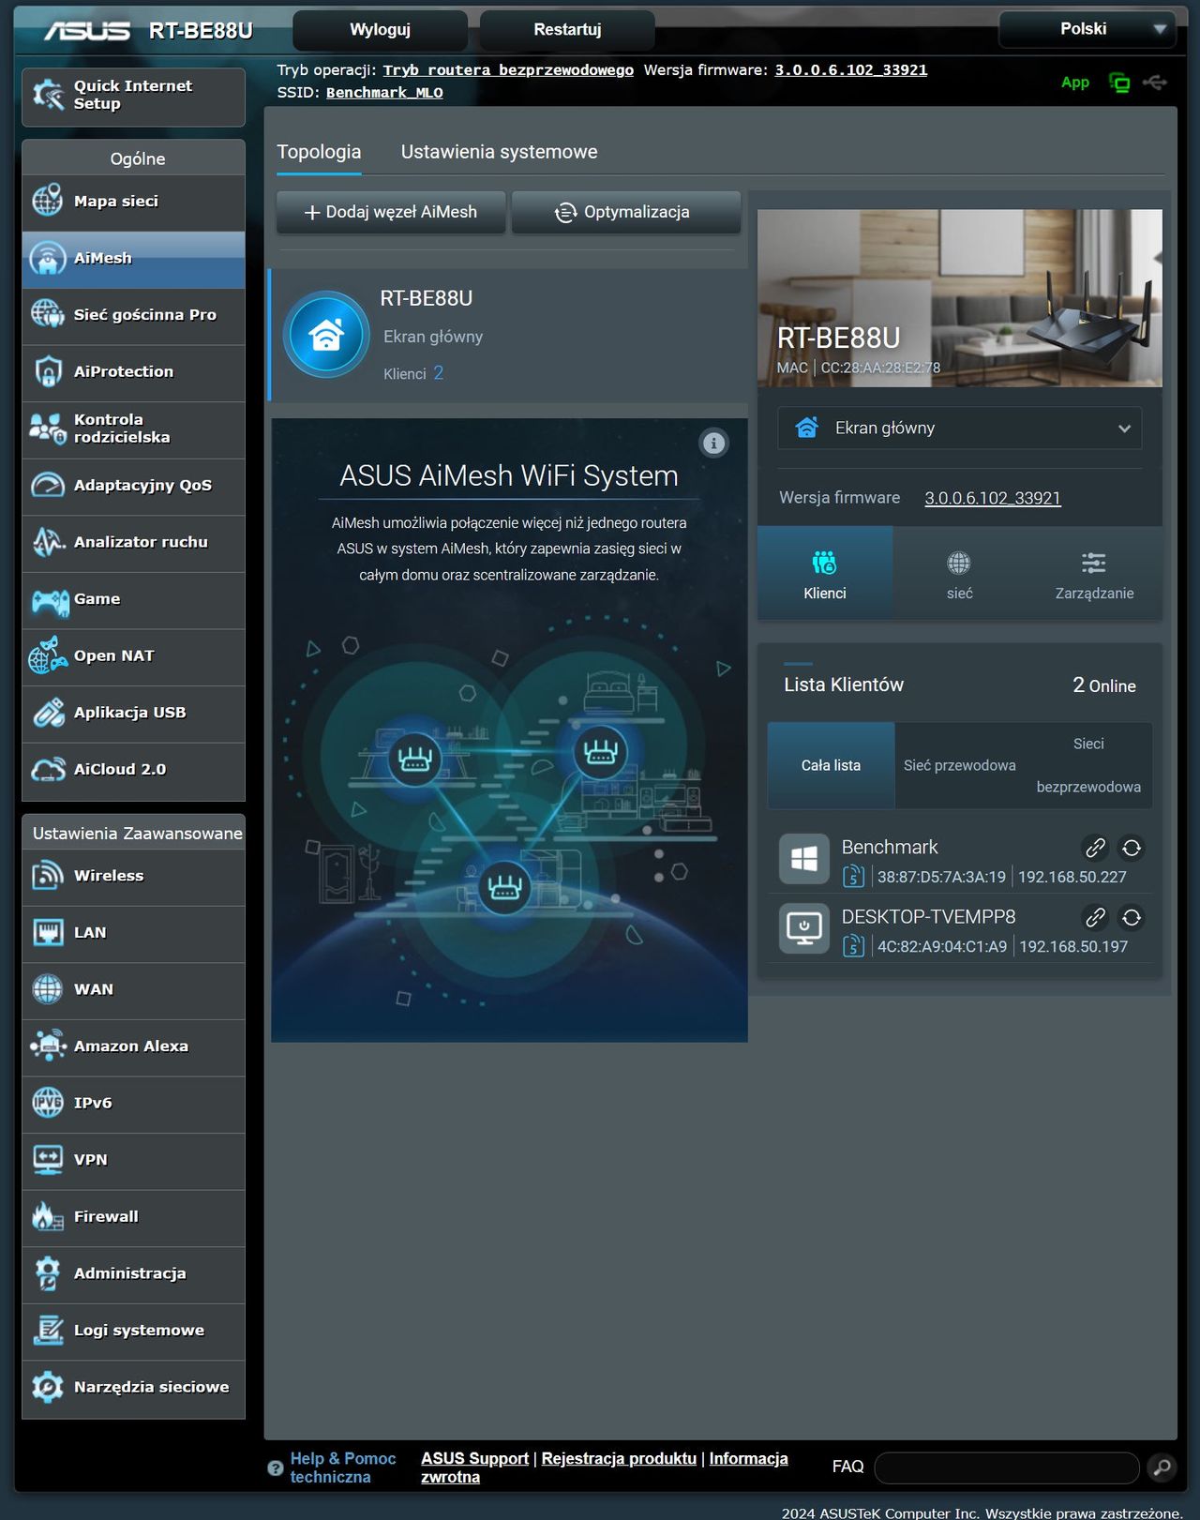Switch to the Topologia tab
Screen dimensions: 1200x1520
point(319,152)
